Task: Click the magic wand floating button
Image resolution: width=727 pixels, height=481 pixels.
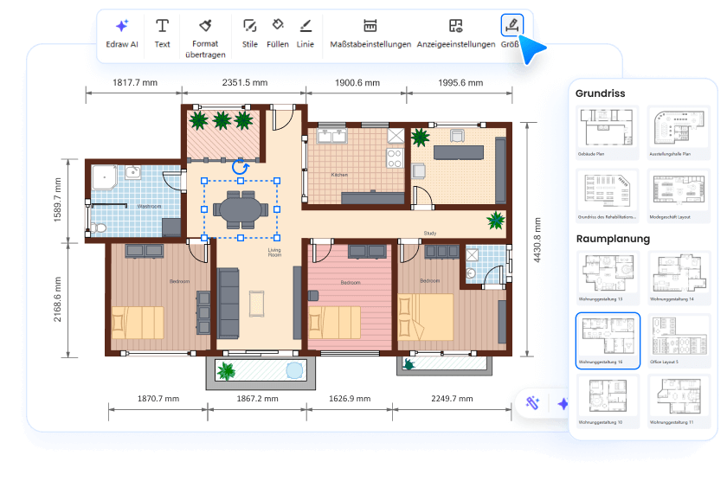Action: tap(533, 403)
